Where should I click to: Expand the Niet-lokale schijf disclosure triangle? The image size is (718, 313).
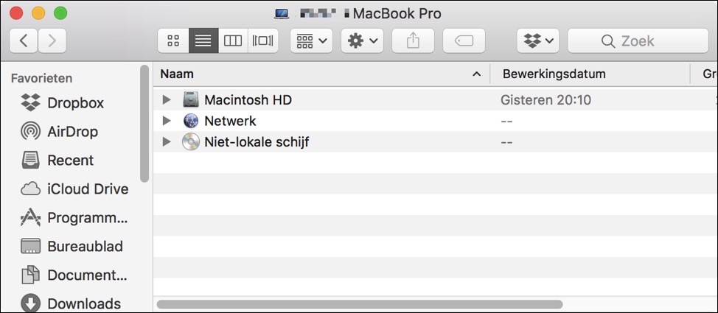pos(167,142)
